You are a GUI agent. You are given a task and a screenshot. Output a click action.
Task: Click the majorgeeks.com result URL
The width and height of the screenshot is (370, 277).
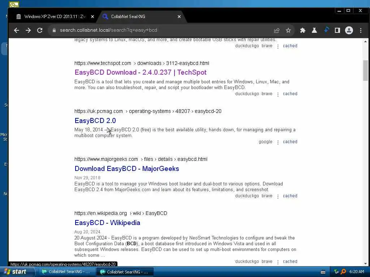141,159
